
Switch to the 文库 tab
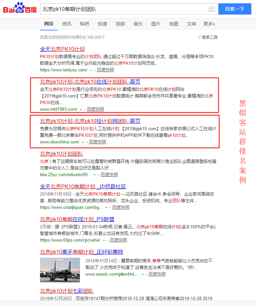click(x=192, y=24)
